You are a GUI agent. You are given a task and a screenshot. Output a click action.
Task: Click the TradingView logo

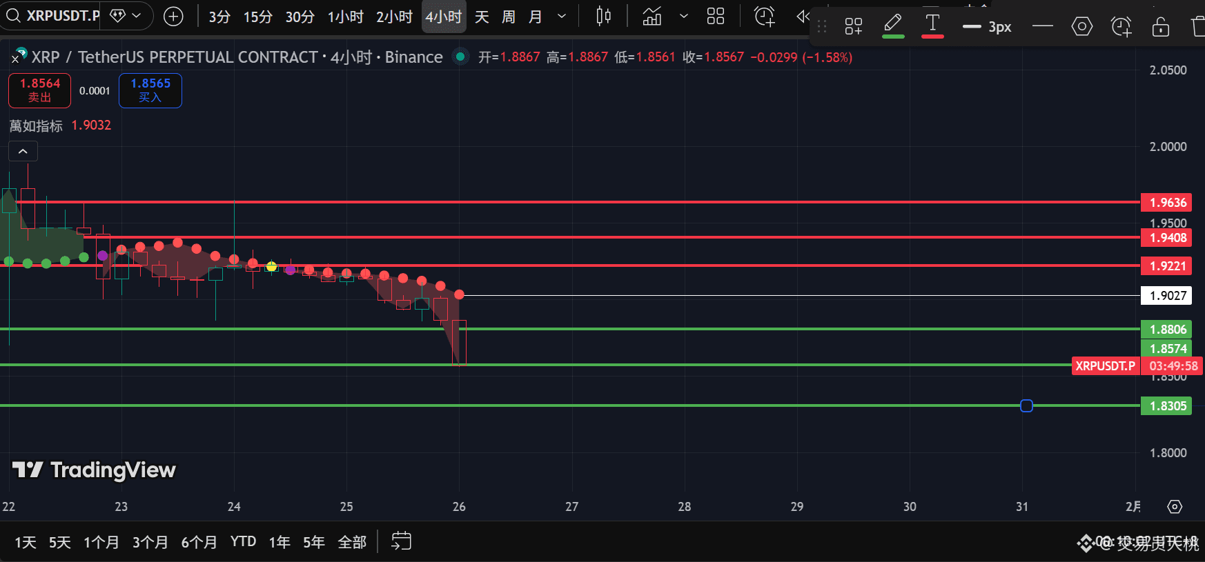point(94,470)
